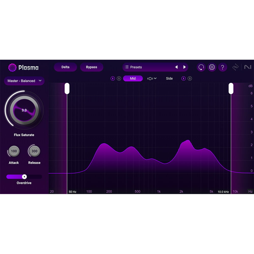Mute the Mid channel
254x254 pixels.
(x=113, y=78)
